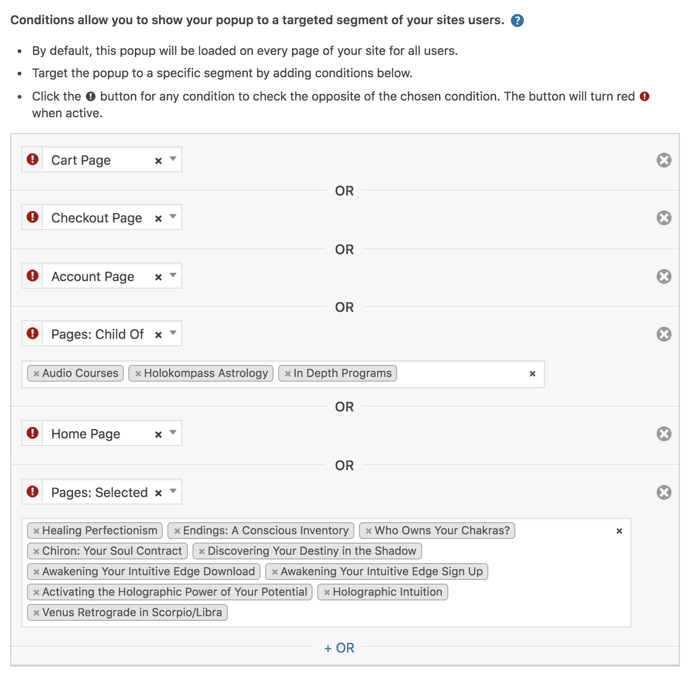Remove the Holographic Intuition tag
The height and width of the screenshot is (673, 692).
click(327, 592)
